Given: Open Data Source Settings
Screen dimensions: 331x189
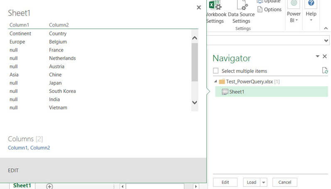Looking at the screenshot, I should [241, 12].
